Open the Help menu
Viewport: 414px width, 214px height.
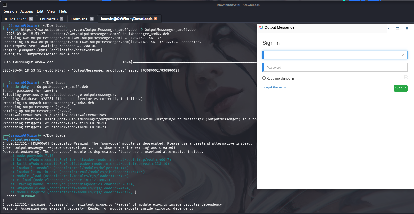[63, 11]
